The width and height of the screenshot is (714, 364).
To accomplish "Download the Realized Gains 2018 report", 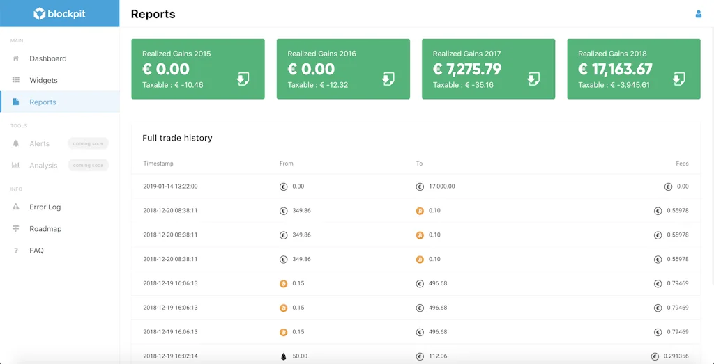I will coord(678,79).
